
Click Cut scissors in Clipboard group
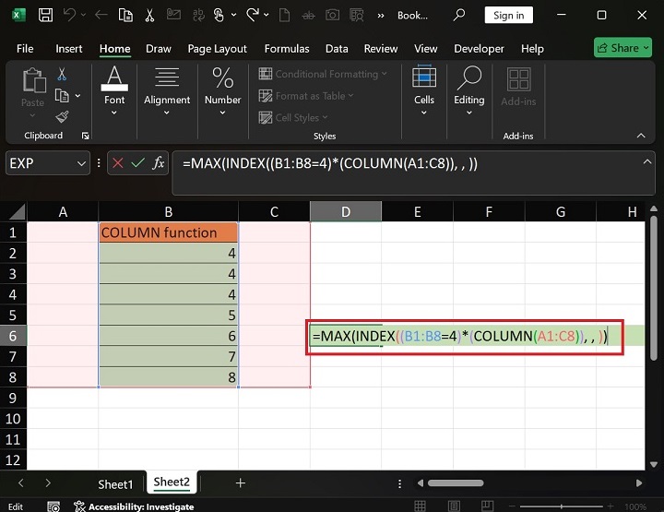click(x=62, y=74)
